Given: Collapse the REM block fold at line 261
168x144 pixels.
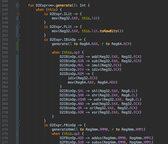Looking at the screenshot, I should tap(18, 74).
